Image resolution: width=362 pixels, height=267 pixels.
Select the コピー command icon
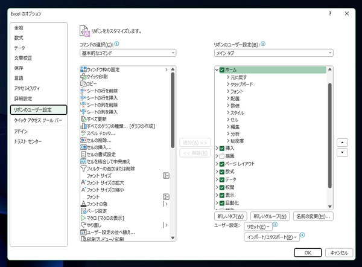point(83,83)
